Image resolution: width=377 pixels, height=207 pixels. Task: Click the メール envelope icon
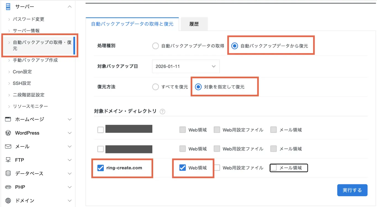pyautogui.click(x=8, y=146)
